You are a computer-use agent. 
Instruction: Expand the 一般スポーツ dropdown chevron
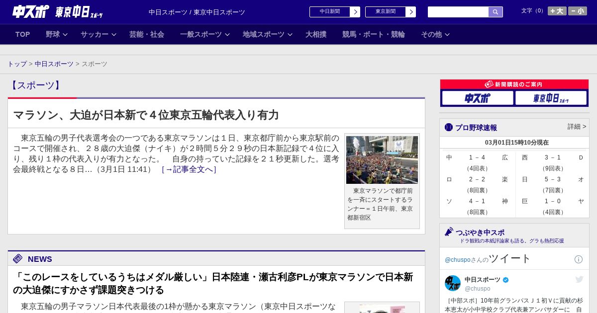227,35
